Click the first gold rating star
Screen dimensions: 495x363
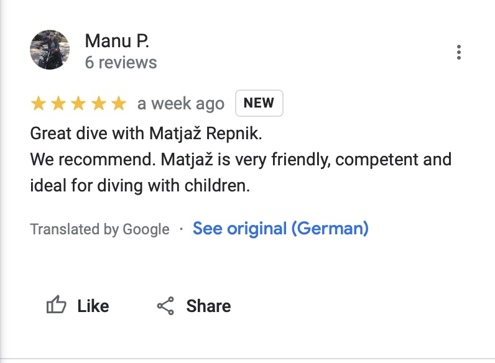pyautogui.click(x=38, y=104)
